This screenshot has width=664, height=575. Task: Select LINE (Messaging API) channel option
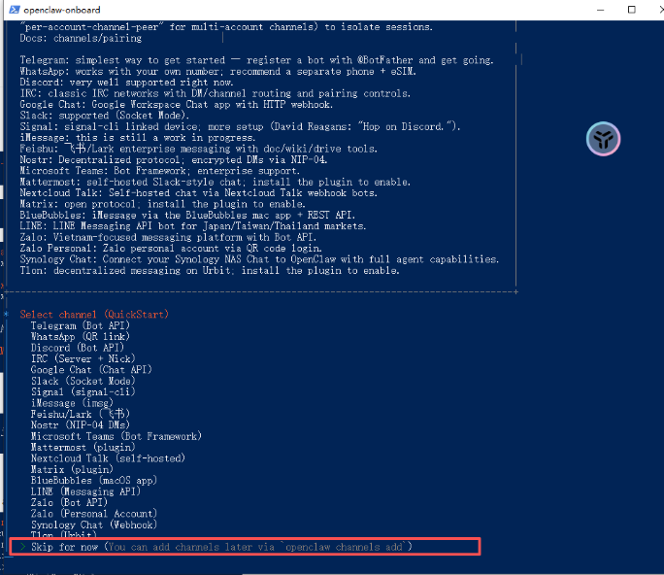(x=85, y=491)
